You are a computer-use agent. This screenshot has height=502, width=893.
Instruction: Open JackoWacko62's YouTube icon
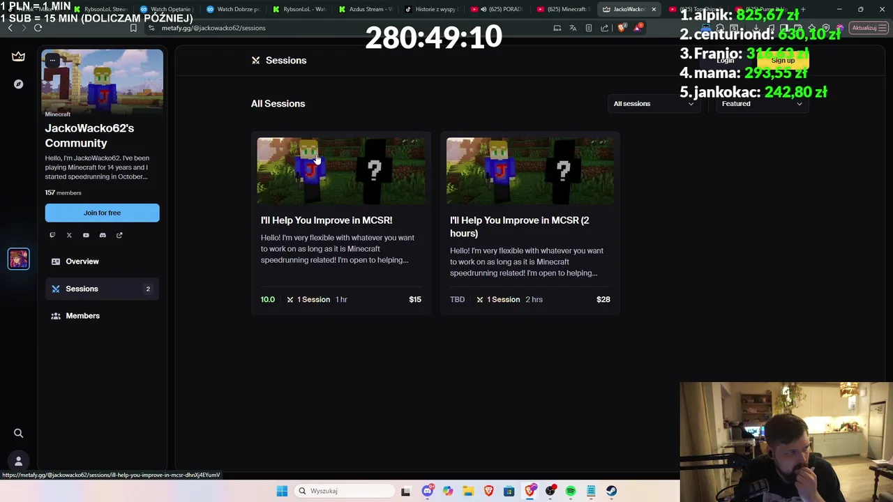(x=86, y=235)
